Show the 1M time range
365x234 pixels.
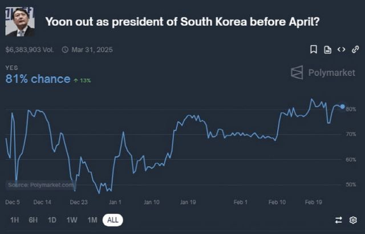coord(92,220)
